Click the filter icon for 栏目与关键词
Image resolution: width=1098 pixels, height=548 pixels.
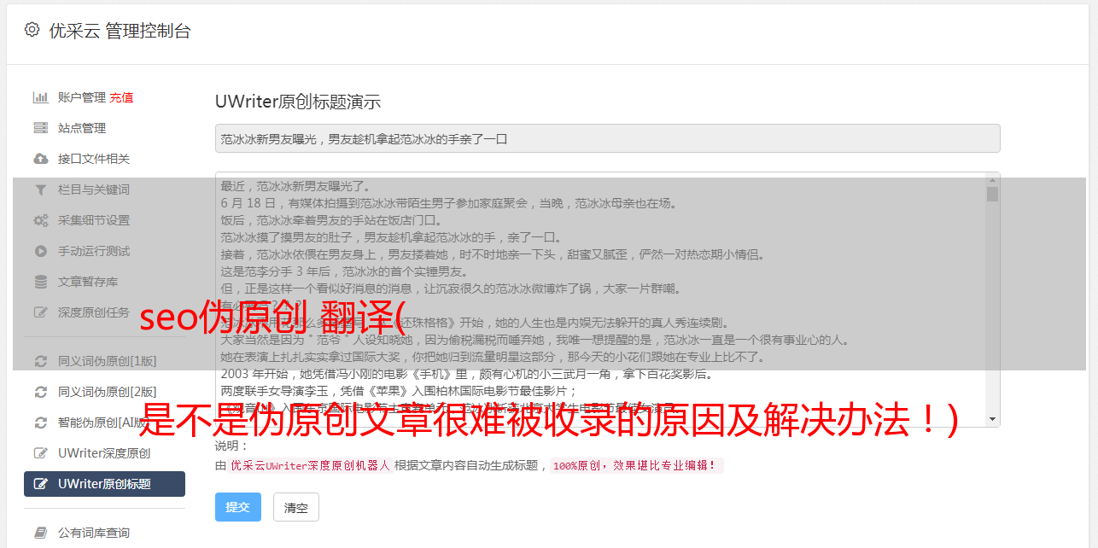(40, 189)
